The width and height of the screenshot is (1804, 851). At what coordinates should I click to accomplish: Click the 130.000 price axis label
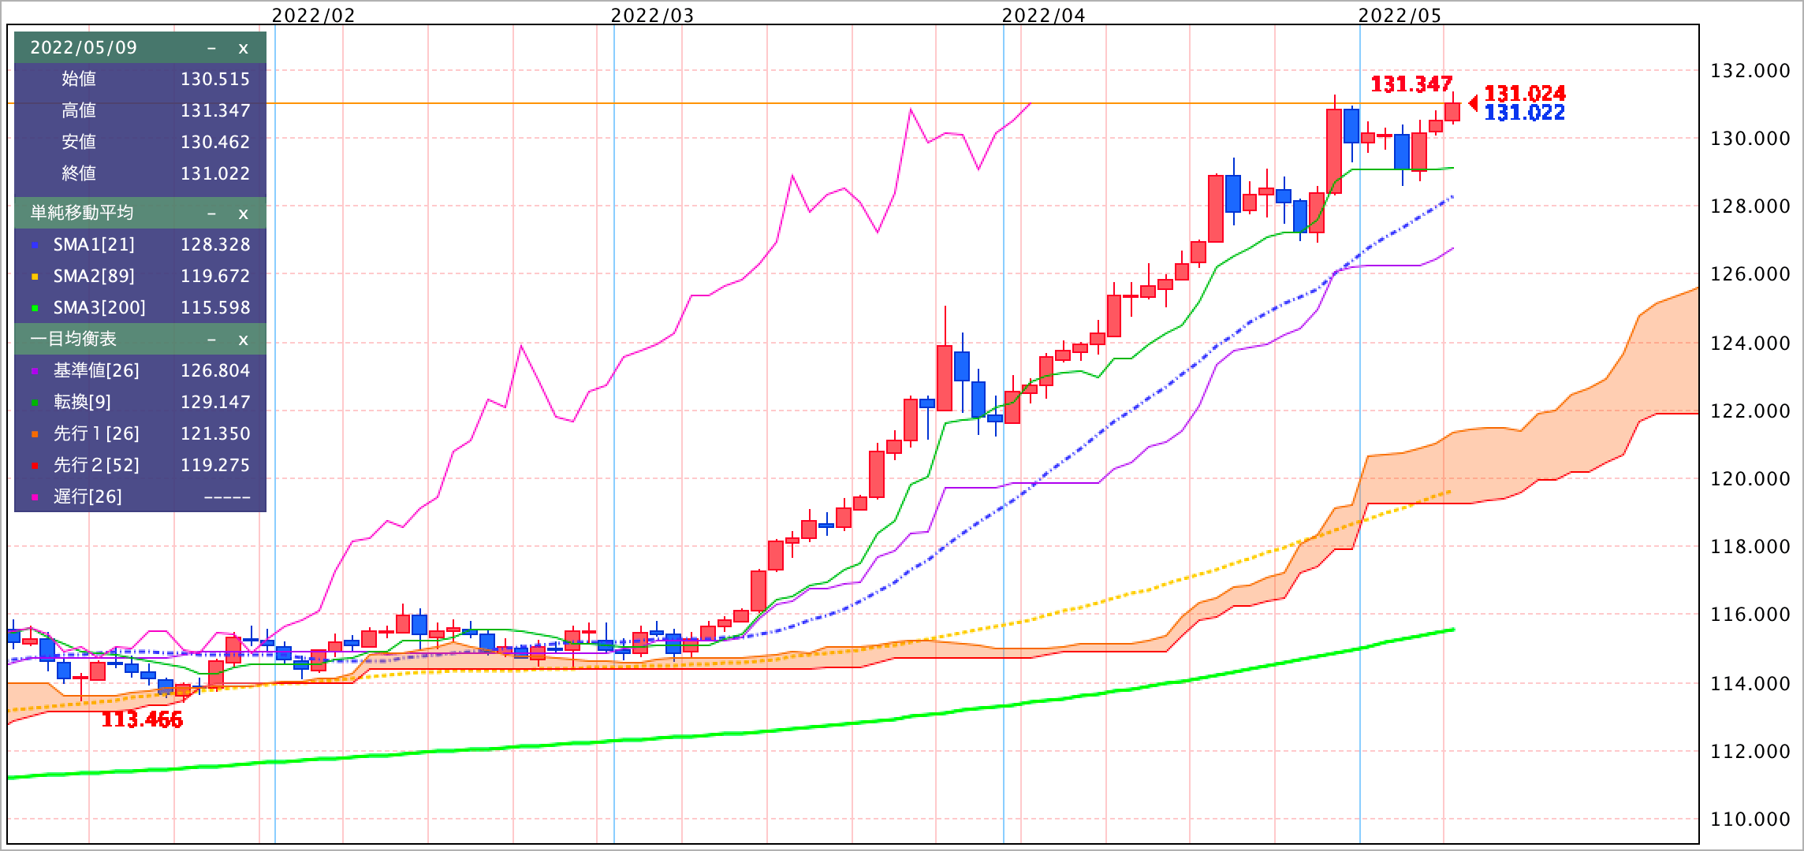click(1750, 139)
